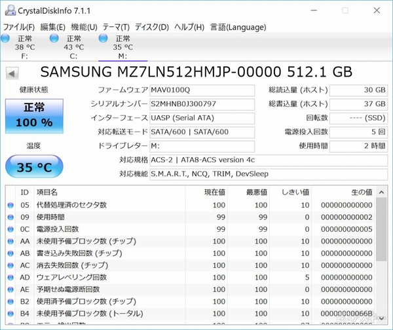This screenshot has height=330, width=393.
Task: Click the 項目名 column header
Action: [x=47, y=192]
